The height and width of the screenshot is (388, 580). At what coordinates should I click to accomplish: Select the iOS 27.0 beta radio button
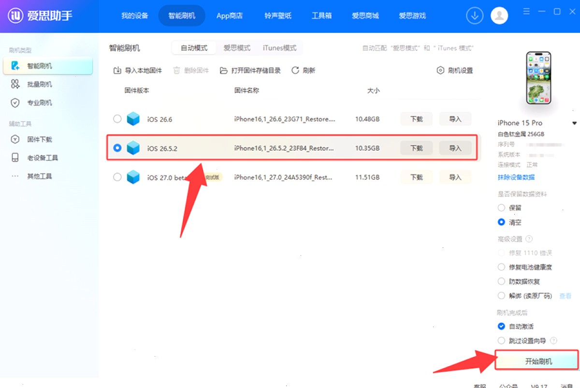(x=117, y=177)
